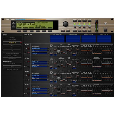The height and width of the screenshot is (115, 115).
Task: Select Tone 1 with its Select button
Action: [29, 53]
